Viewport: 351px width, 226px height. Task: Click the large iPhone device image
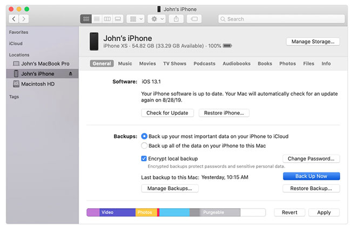pyautogui.click(x=94, y=42)
